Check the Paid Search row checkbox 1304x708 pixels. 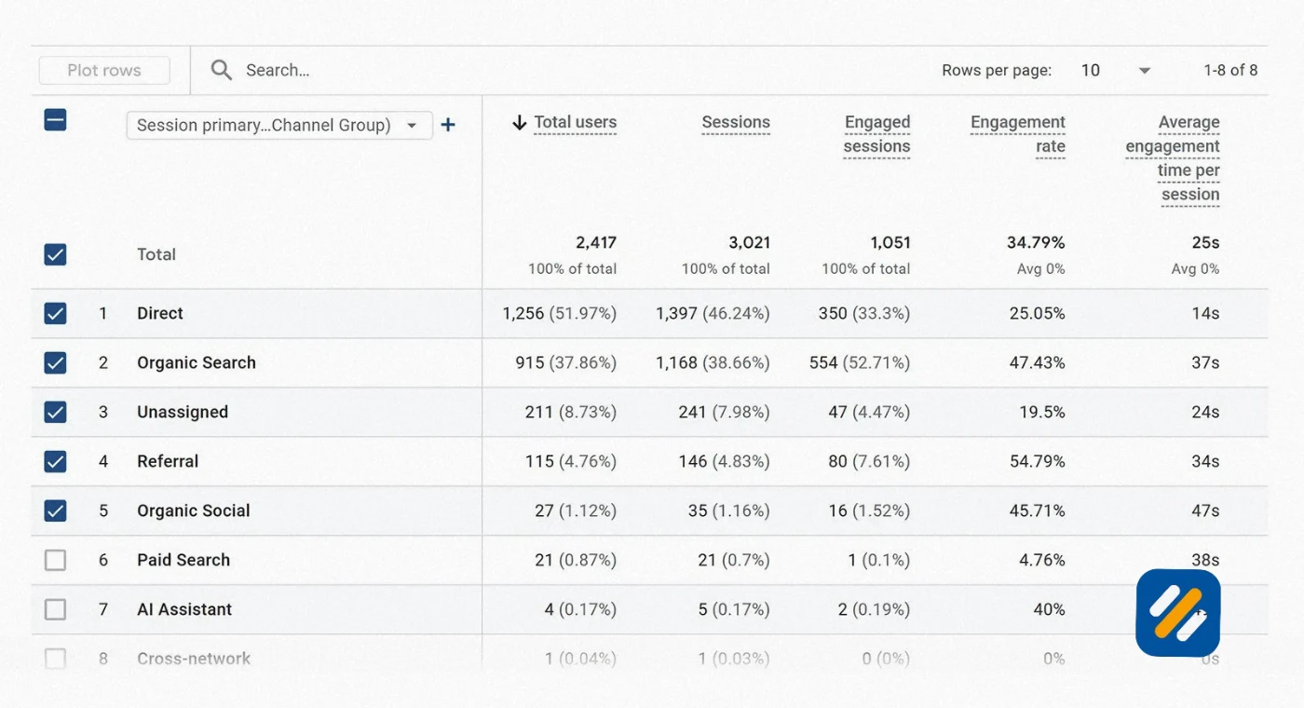pyautogui.click(x=56, y=560)
